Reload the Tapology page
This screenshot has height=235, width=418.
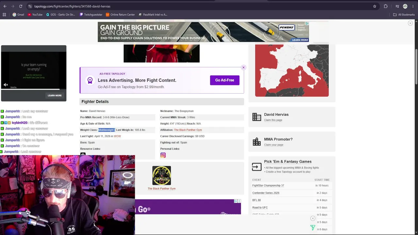pyautogui.click(x=21, y=6)
